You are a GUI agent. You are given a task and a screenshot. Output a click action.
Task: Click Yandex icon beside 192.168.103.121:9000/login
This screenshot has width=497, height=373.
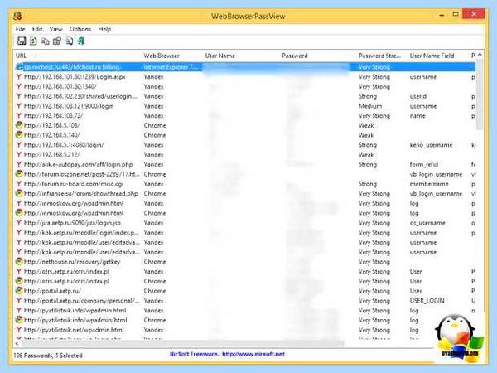tap(19, 106)
